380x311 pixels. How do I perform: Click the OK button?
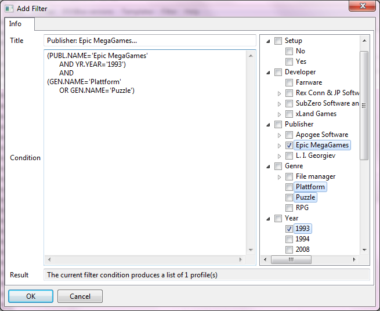31,296
